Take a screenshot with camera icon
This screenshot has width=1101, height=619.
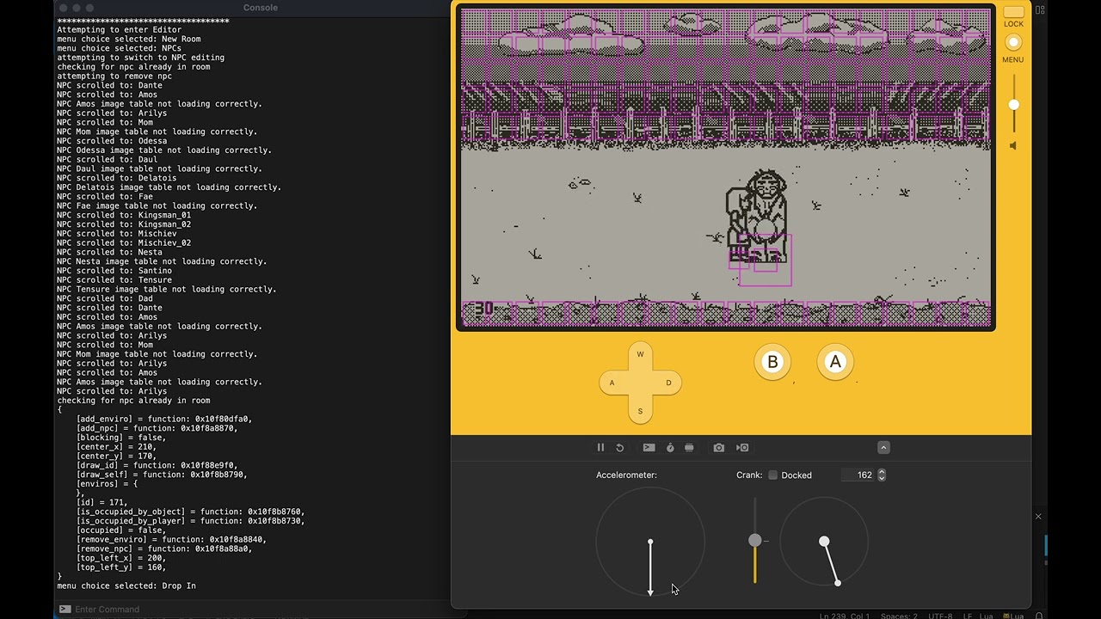[x=718, y=447]
